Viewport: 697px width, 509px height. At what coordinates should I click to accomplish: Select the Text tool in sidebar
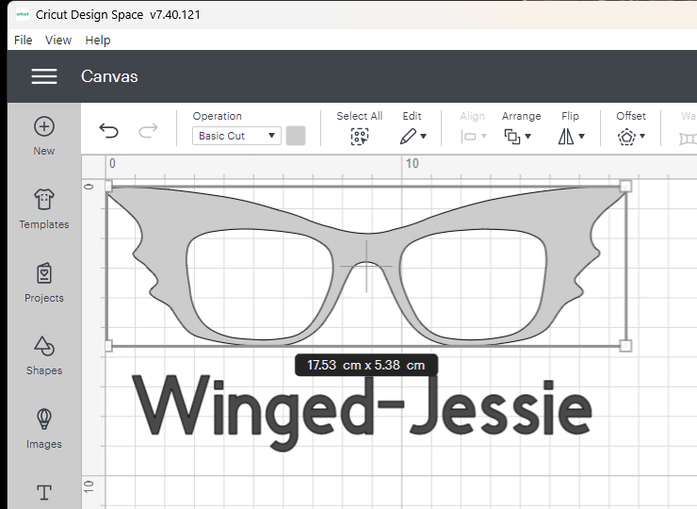pyautogui.click(x=44, y=492)
